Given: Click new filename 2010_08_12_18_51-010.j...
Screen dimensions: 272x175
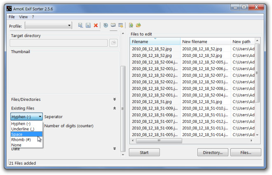Looking at the screenshot, I should 205,108.
